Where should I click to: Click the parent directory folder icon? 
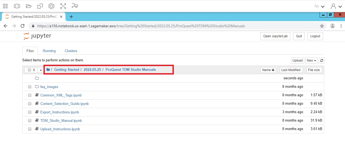click(x=37, y=78)
